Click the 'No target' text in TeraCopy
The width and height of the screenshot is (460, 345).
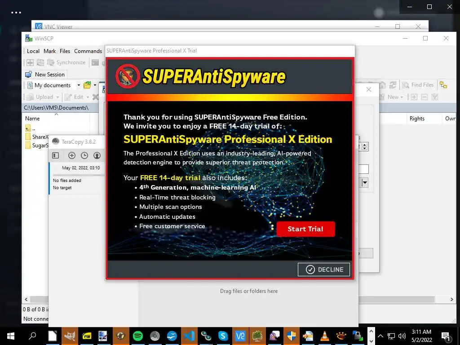click(x=62, y=188)
